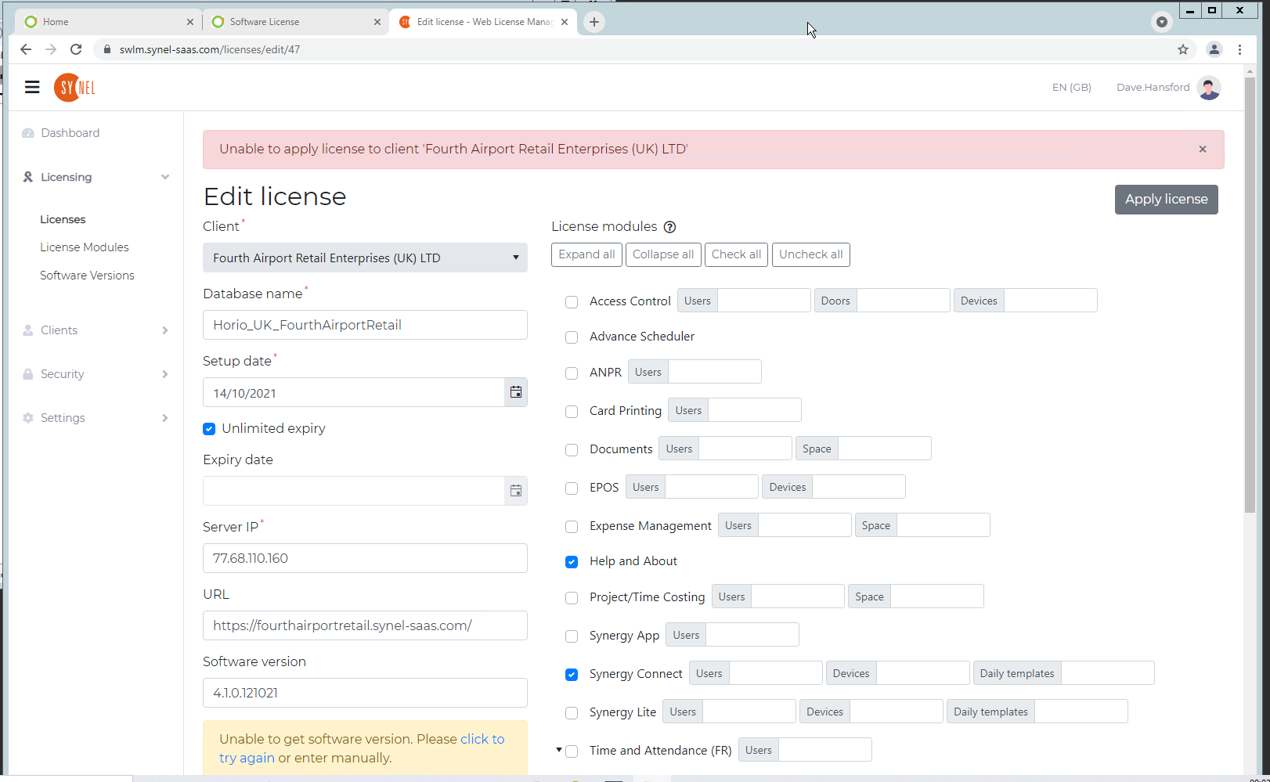Image resolution: width=1270 pixels, height=782 pixels.
Task: Click the Database name input field
Action: pyautogui.click(x=365, y=325)
